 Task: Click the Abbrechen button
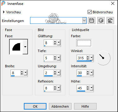60,106
